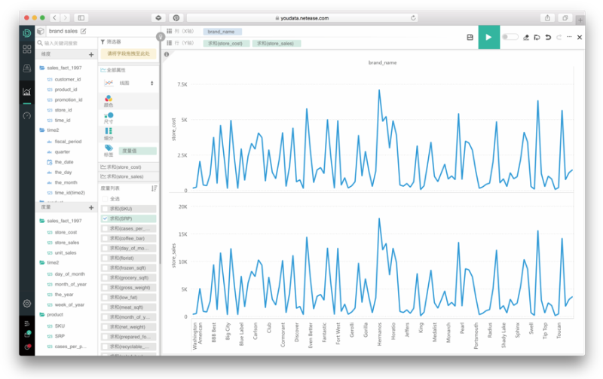
Task: Click the save icon in the toolbar
Action: pyautogui.click(x=470, y=37)
